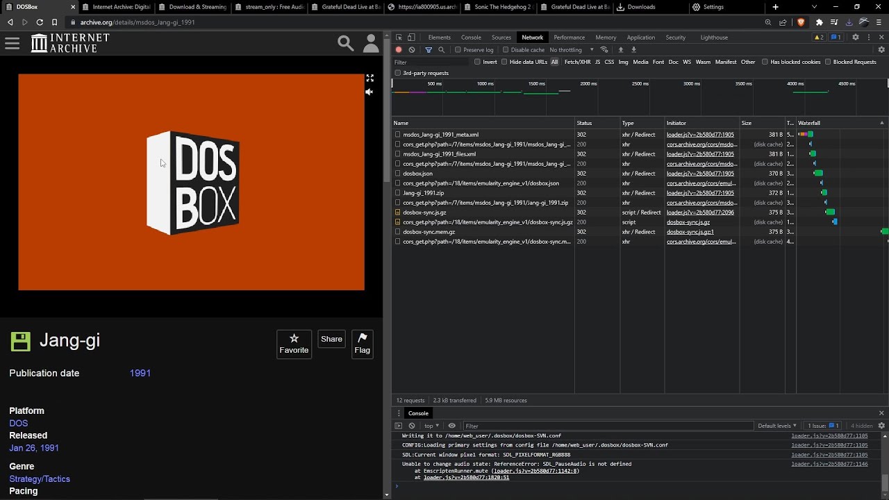The image size is (889, 500).
Task: Check Hide data URLs
Action: (x=504, y=62)
